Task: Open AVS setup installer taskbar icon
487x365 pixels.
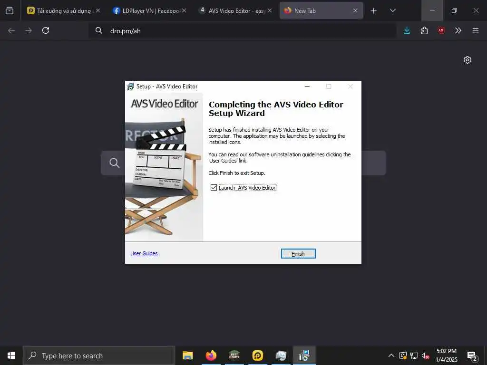Action: click(304, 355)
